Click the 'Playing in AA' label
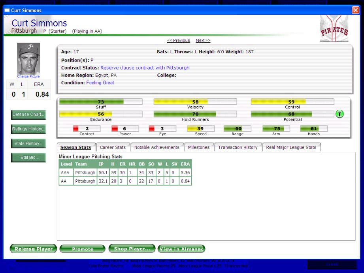Screen dimensions: 364x273 click(x=87, y=31)
